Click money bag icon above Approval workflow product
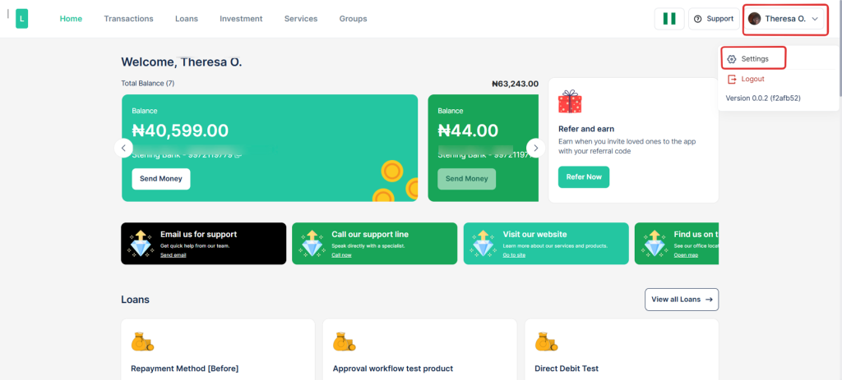 (345, 341)
